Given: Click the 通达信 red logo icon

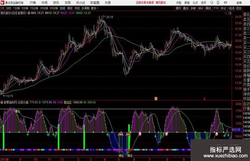Looking at the screenshot, I should [x=2, y=3].
